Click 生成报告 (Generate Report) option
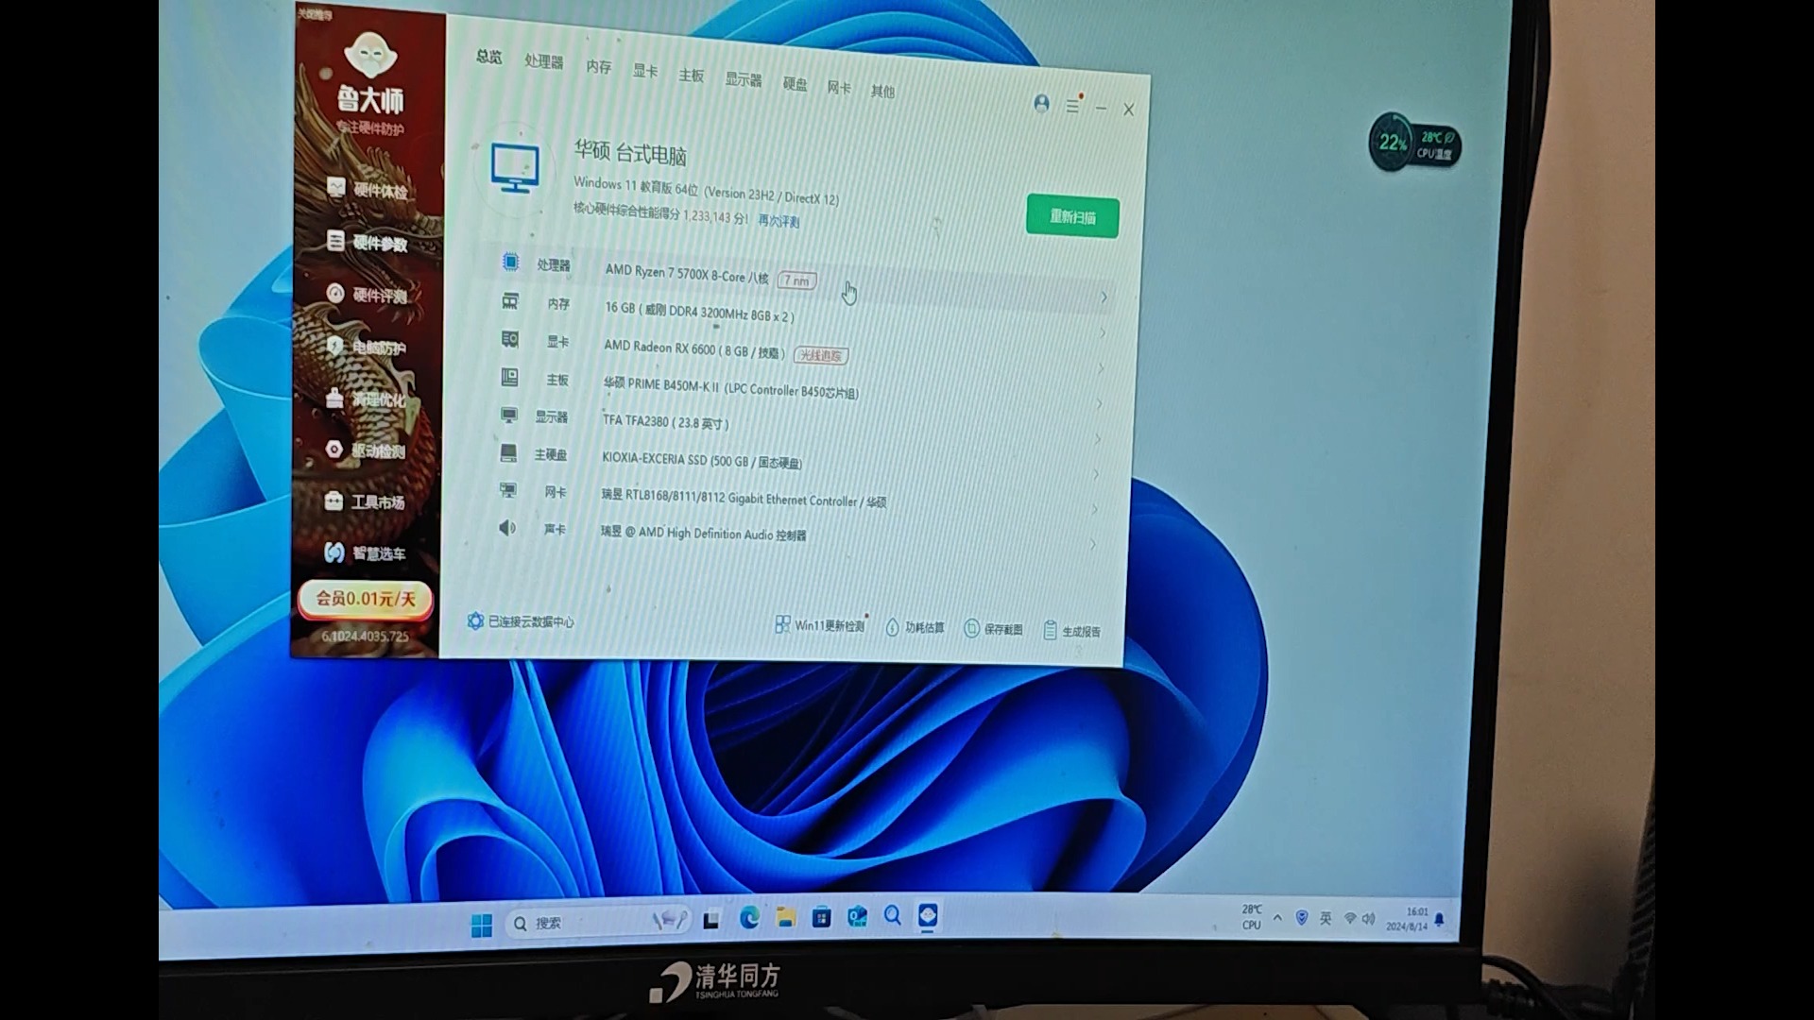1814x1020 pixels. pyautogui.click(x=1074, y=628)
